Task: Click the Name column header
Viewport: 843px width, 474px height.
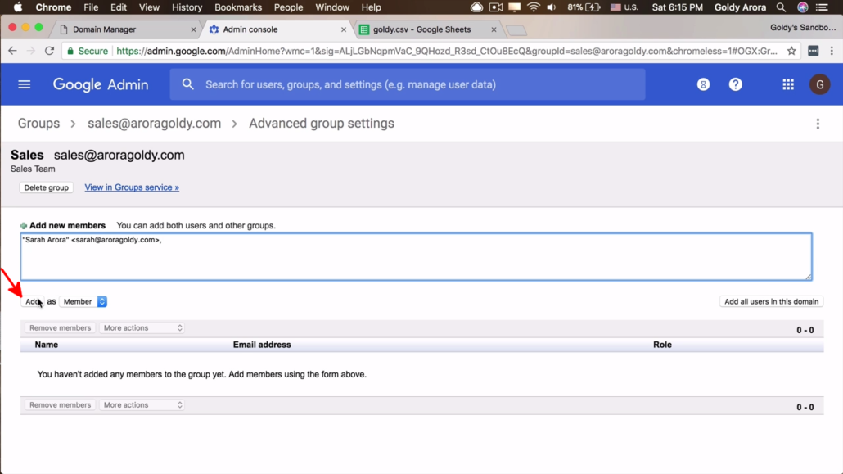Action: (46, 345)
